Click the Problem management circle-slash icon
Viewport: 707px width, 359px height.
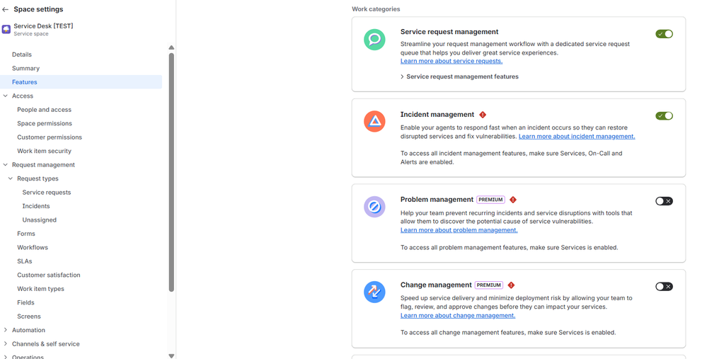pyautogui.click(x=374, y=207)
